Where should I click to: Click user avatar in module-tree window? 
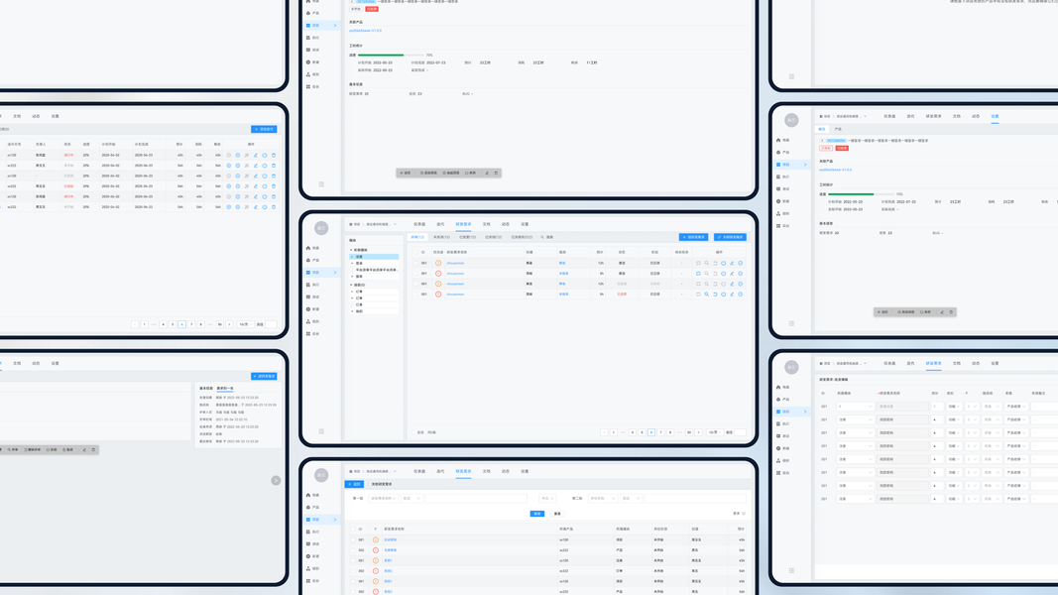[321, 228]
